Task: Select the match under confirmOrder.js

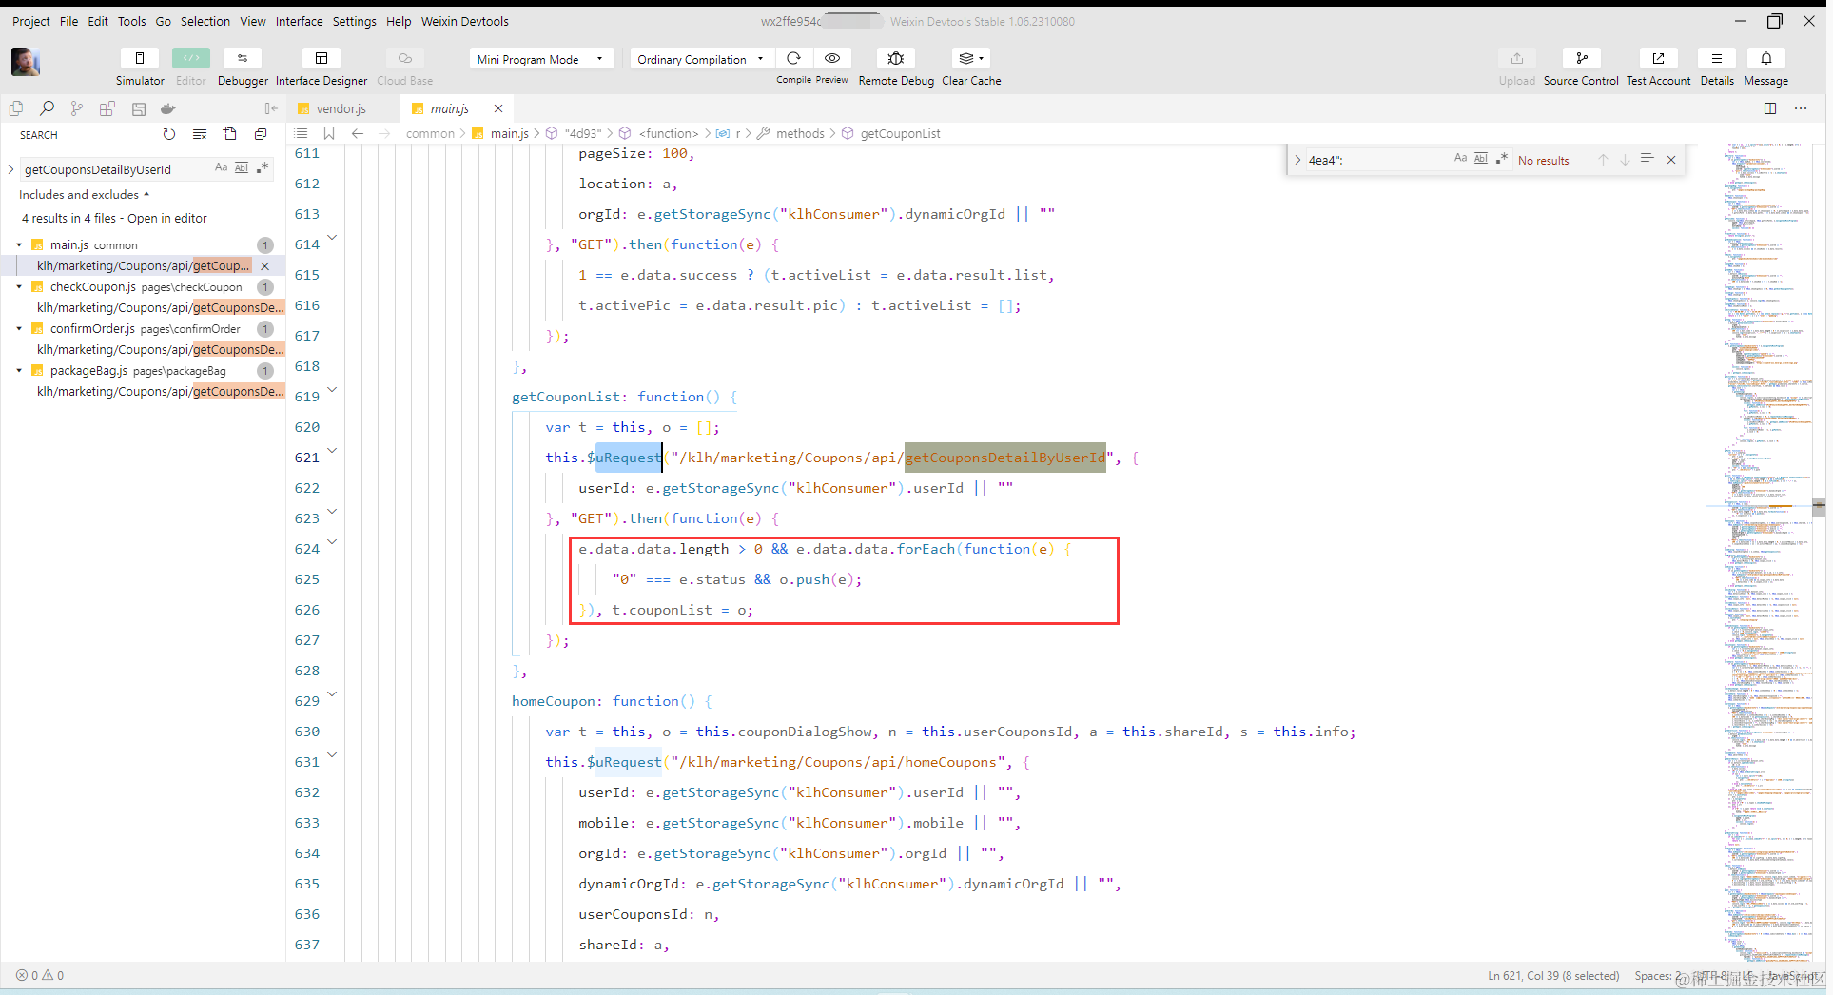Action: point(160,349)
